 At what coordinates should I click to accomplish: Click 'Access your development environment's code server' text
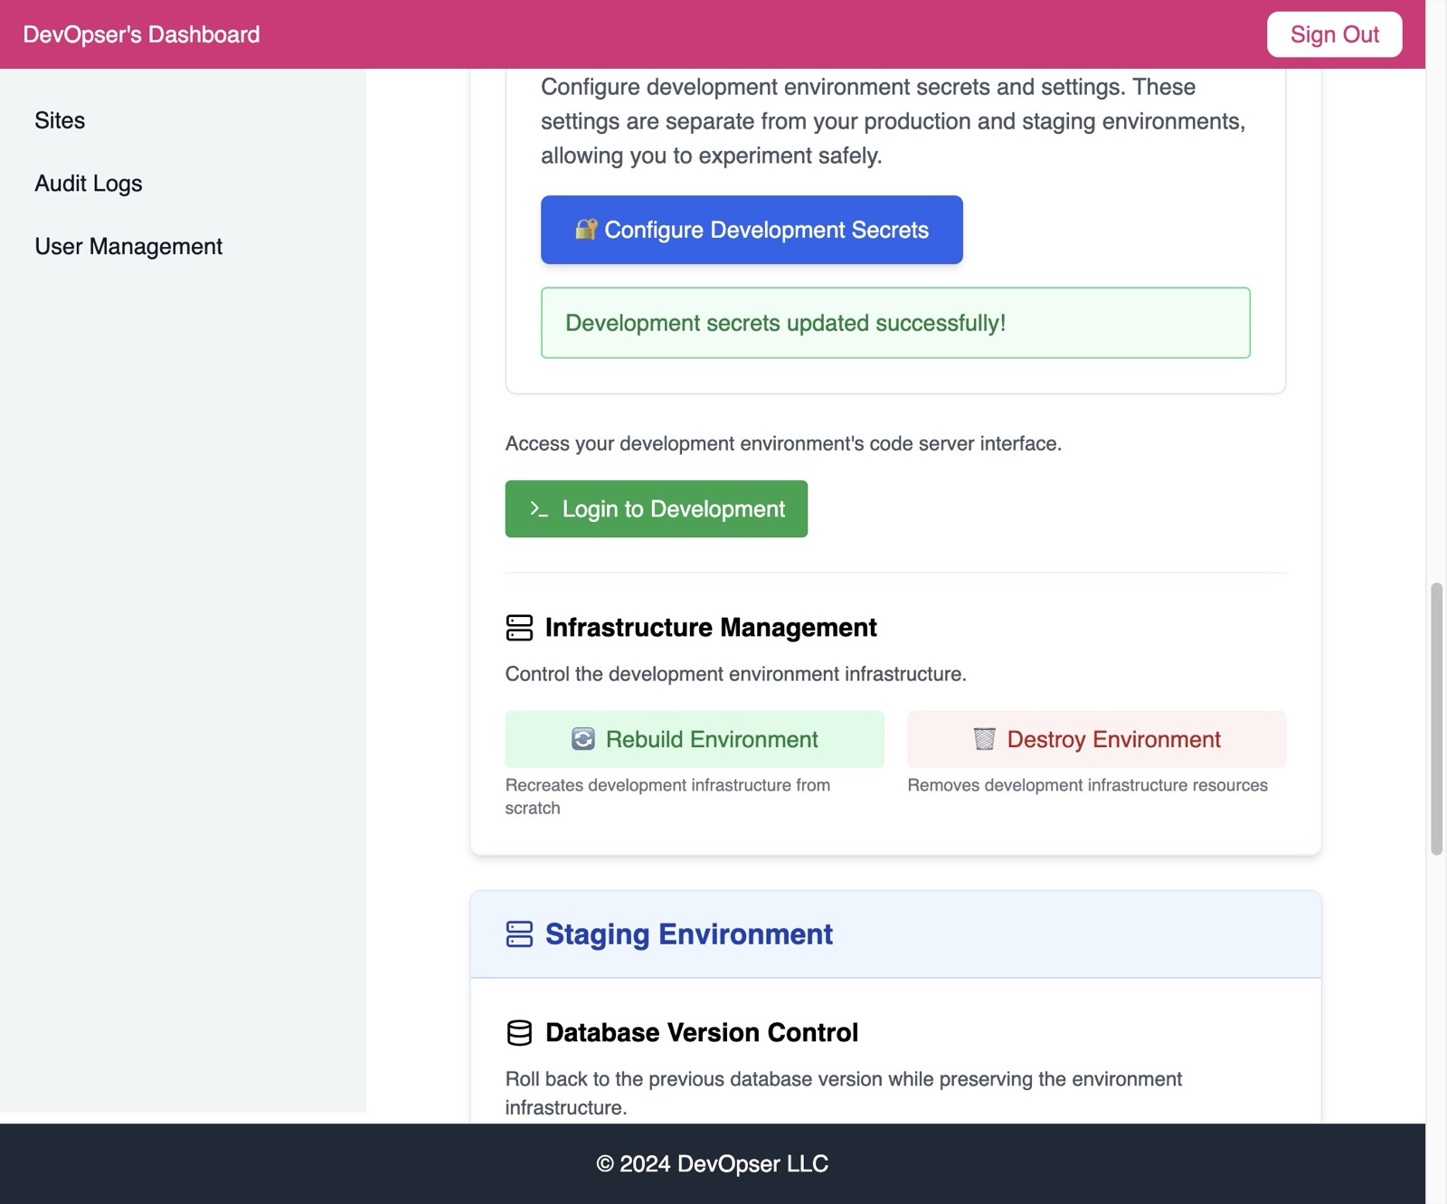783,443
